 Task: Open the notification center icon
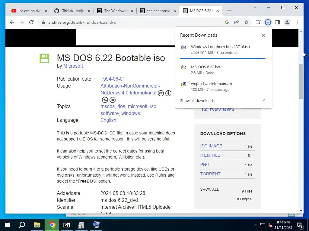tap(299, 225)
